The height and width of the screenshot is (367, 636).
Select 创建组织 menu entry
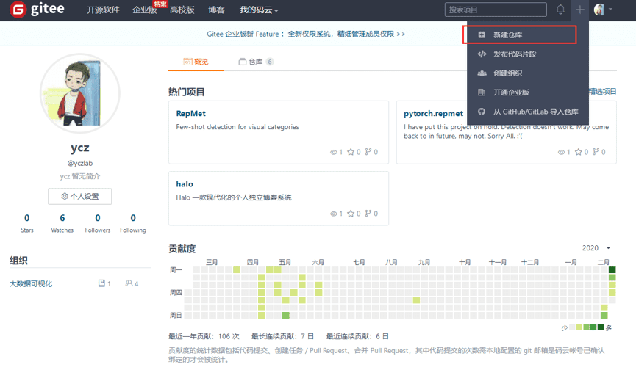pyautogui.click(x=528, y=73)
